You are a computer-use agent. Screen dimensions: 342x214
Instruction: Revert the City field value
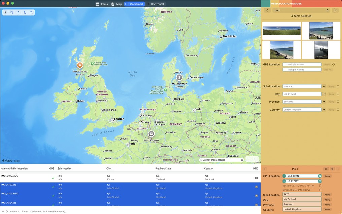338,94
